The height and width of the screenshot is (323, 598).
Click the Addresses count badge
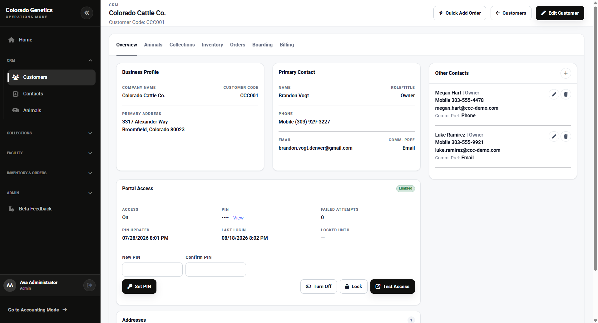[411, 320]
